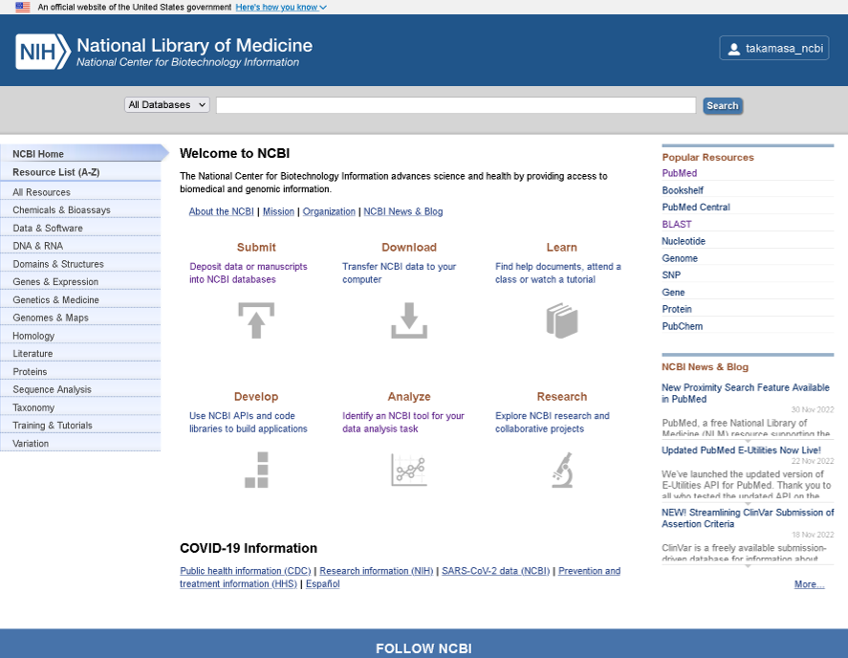Open Bookshelf in Popular Resources
The width and height of the screenshot is (848, 658).
click(x=683, y=190)
